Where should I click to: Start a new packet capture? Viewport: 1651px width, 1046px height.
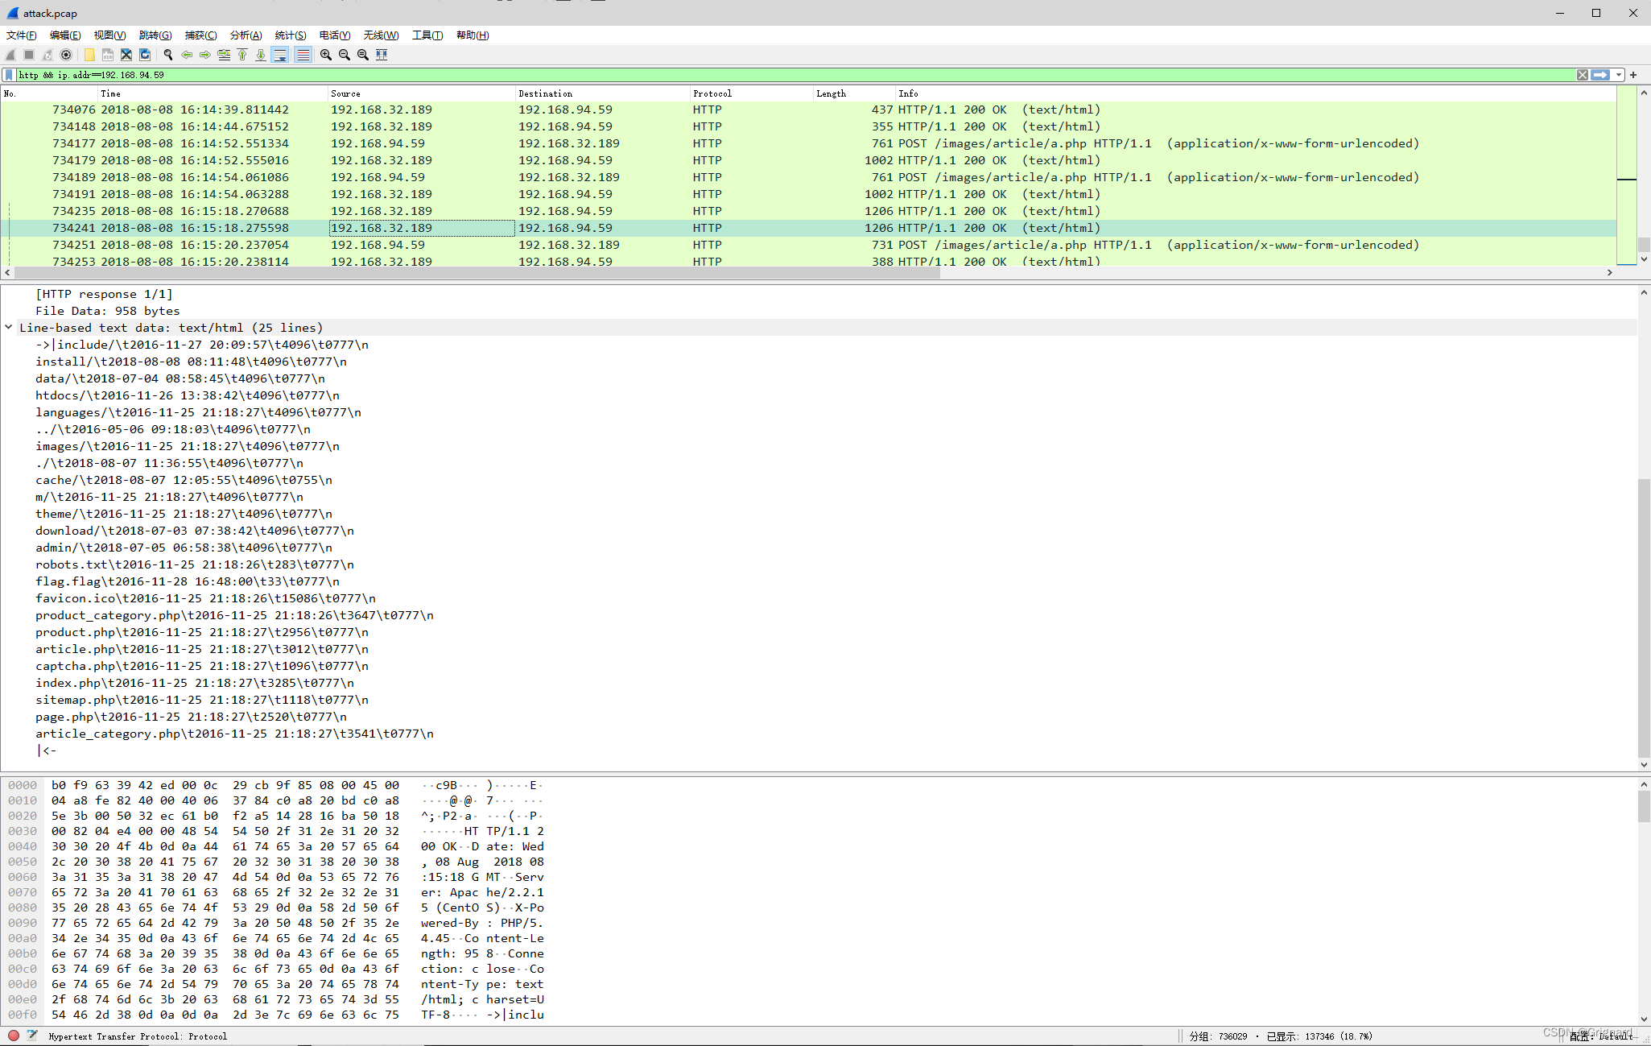(x=10, y=55)
